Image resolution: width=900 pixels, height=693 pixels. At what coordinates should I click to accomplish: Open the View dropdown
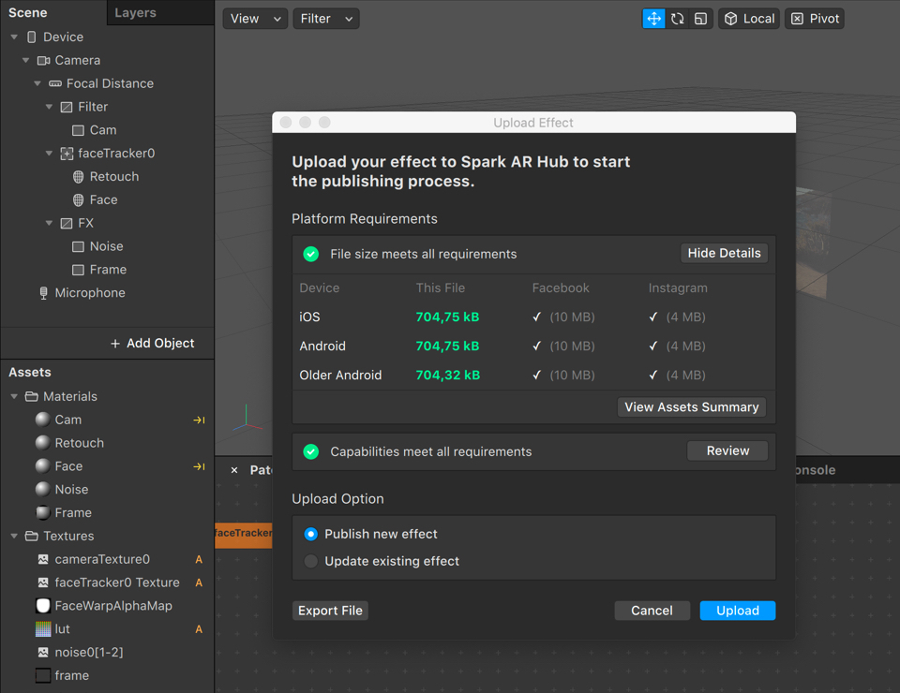click(255, 19)
